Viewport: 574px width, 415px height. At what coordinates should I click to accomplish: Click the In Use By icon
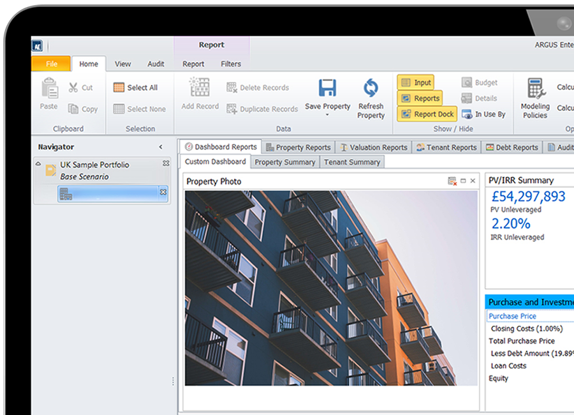483,114
